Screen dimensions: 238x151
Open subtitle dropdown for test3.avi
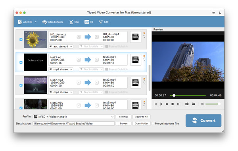point(91,69)
